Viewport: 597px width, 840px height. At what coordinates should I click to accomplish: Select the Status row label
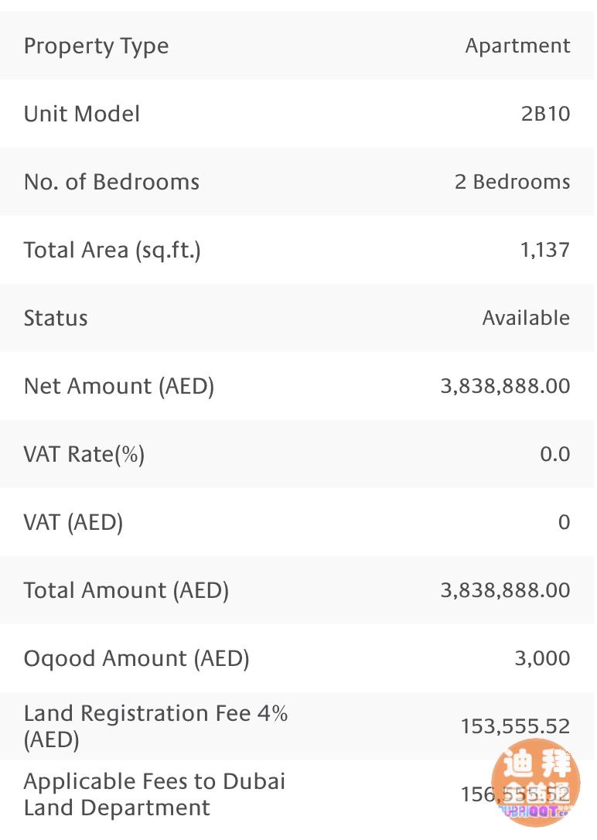coord(56,319)
